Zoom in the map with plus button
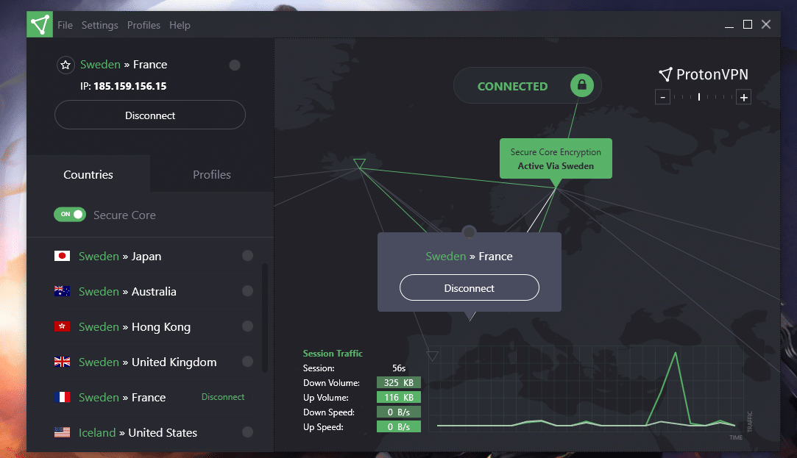The width and height of the screenshot is (797, 458). click(743, 97)
